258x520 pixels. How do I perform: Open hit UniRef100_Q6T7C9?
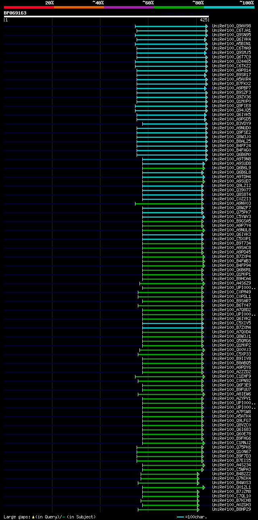pyautogui.click(x=231, y=57)
